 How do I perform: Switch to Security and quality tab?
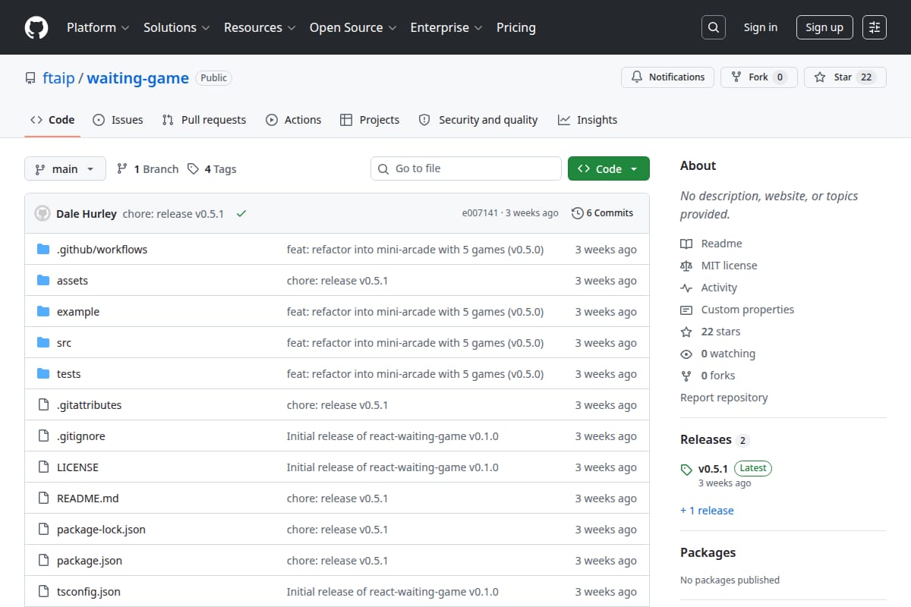click(x=478, y=120)
